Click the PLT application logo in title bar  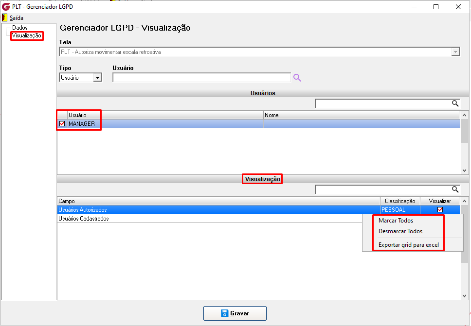(x=6, y=7)
